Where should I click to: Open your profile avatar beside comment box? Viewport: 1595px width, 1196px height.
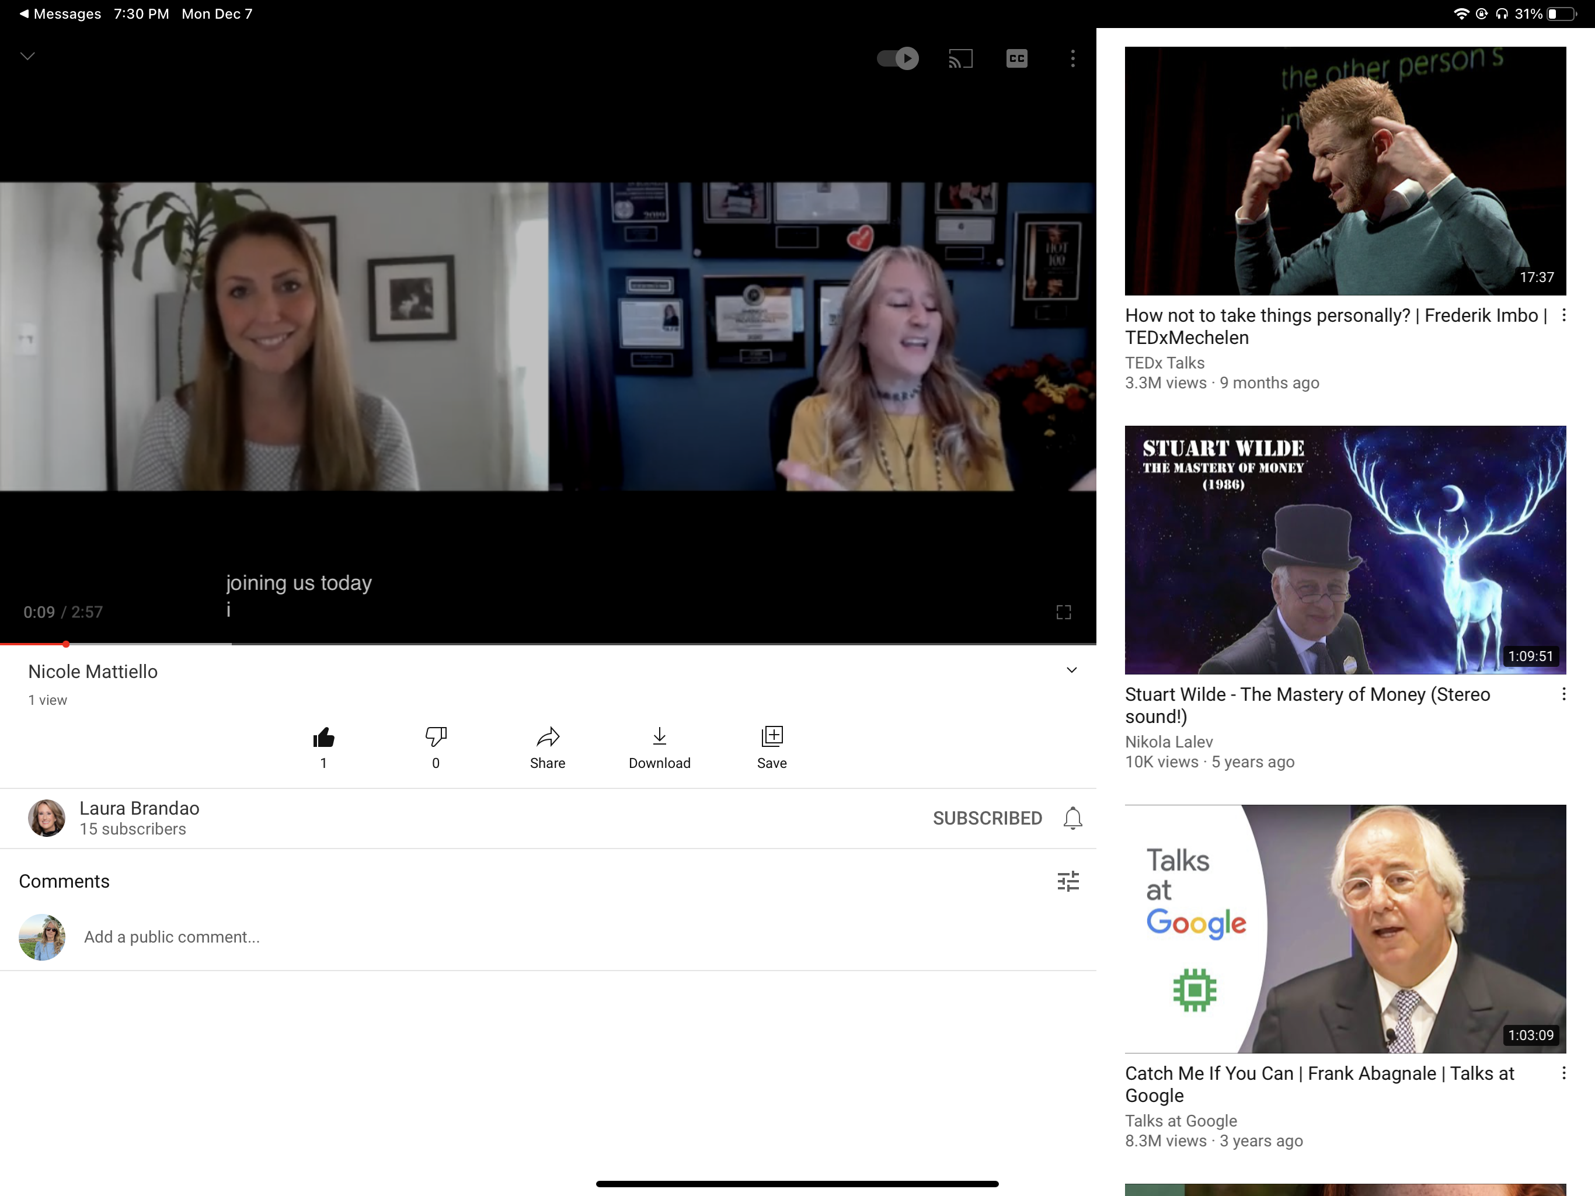[42, 937]
